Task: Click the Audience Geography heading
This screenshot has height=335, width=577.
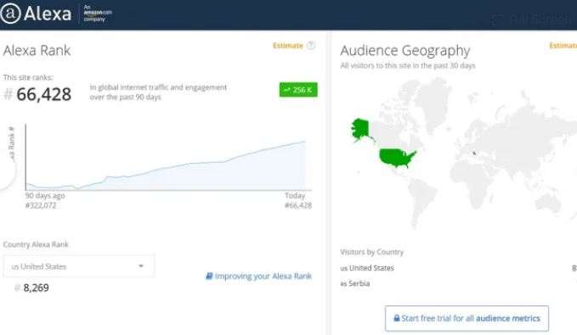Action: pos(405,51)
